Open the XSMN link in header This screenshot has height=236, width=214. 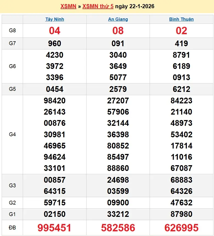68,6
